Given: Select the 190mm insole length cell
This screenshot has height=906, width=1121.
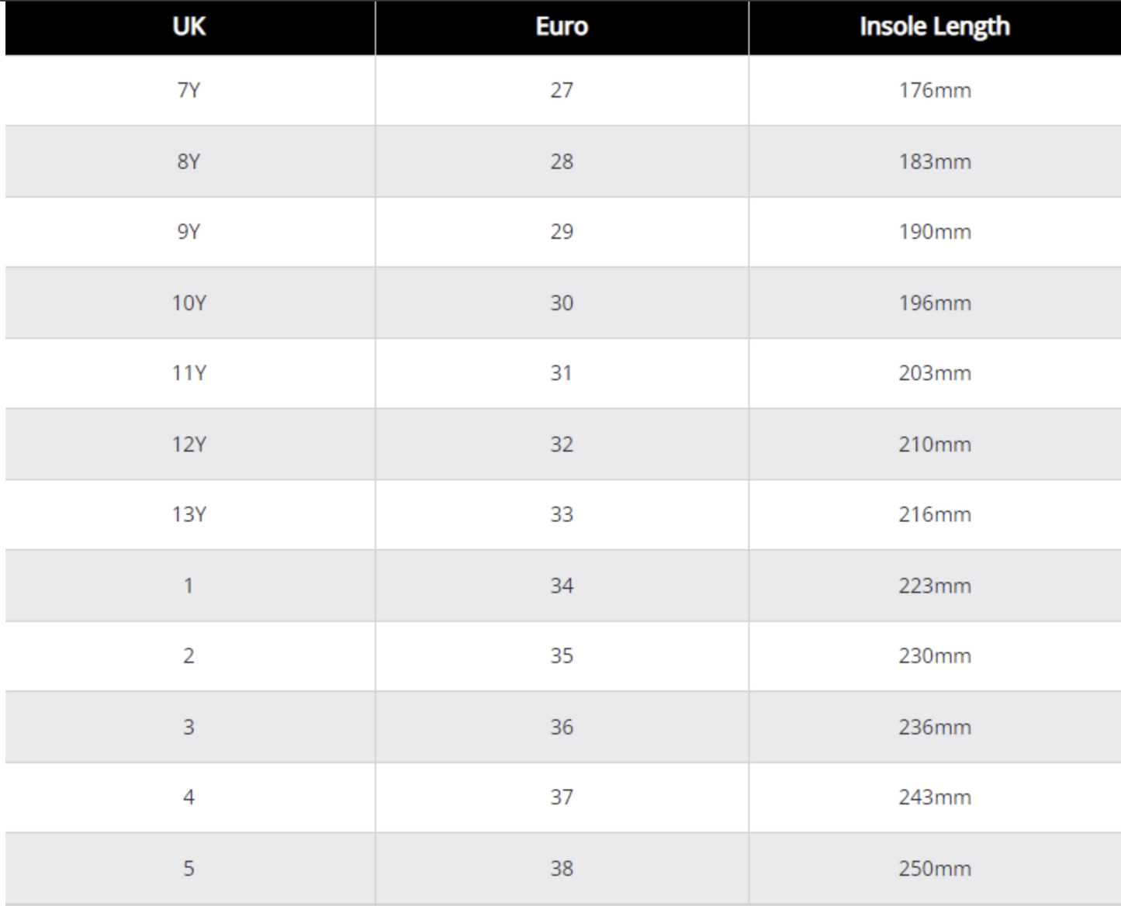Looking at the screenshot, I should pos(934,232).
